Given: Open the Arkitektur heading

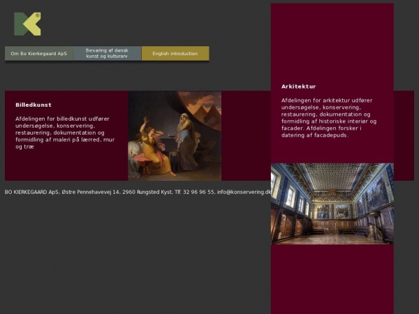Looking at the screenshot, I should (298, 87).
